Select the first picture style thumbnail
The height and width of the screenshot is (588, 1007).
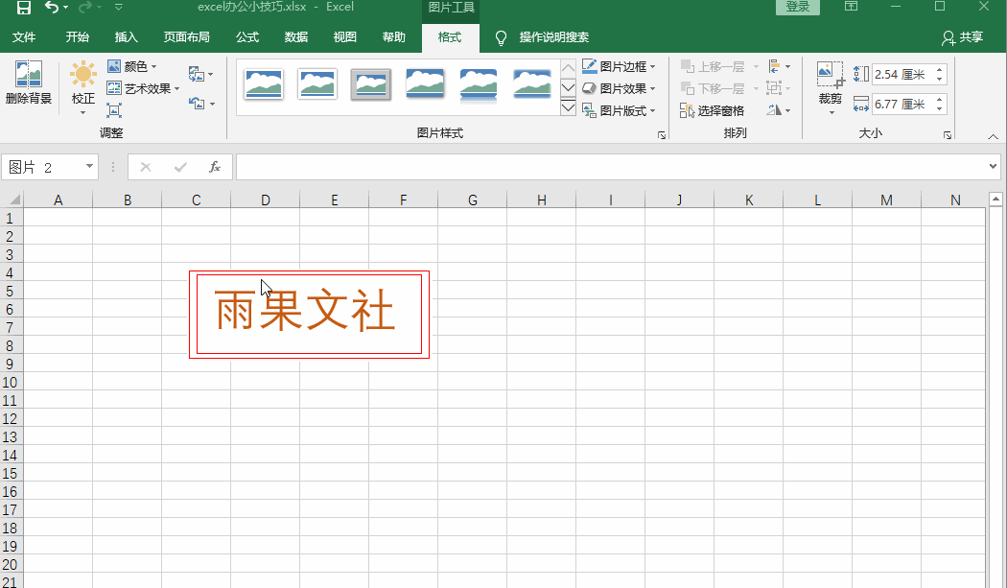point(264,84)
